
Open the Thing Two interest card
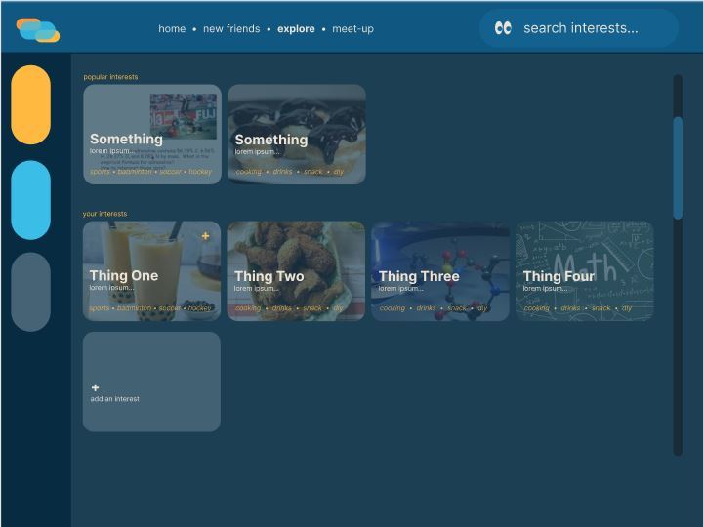(296, 270)
